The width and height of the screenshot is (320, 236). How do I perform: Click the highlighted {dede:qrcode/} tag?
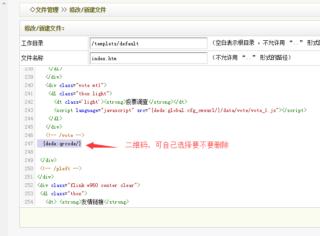tap(62, 143)
